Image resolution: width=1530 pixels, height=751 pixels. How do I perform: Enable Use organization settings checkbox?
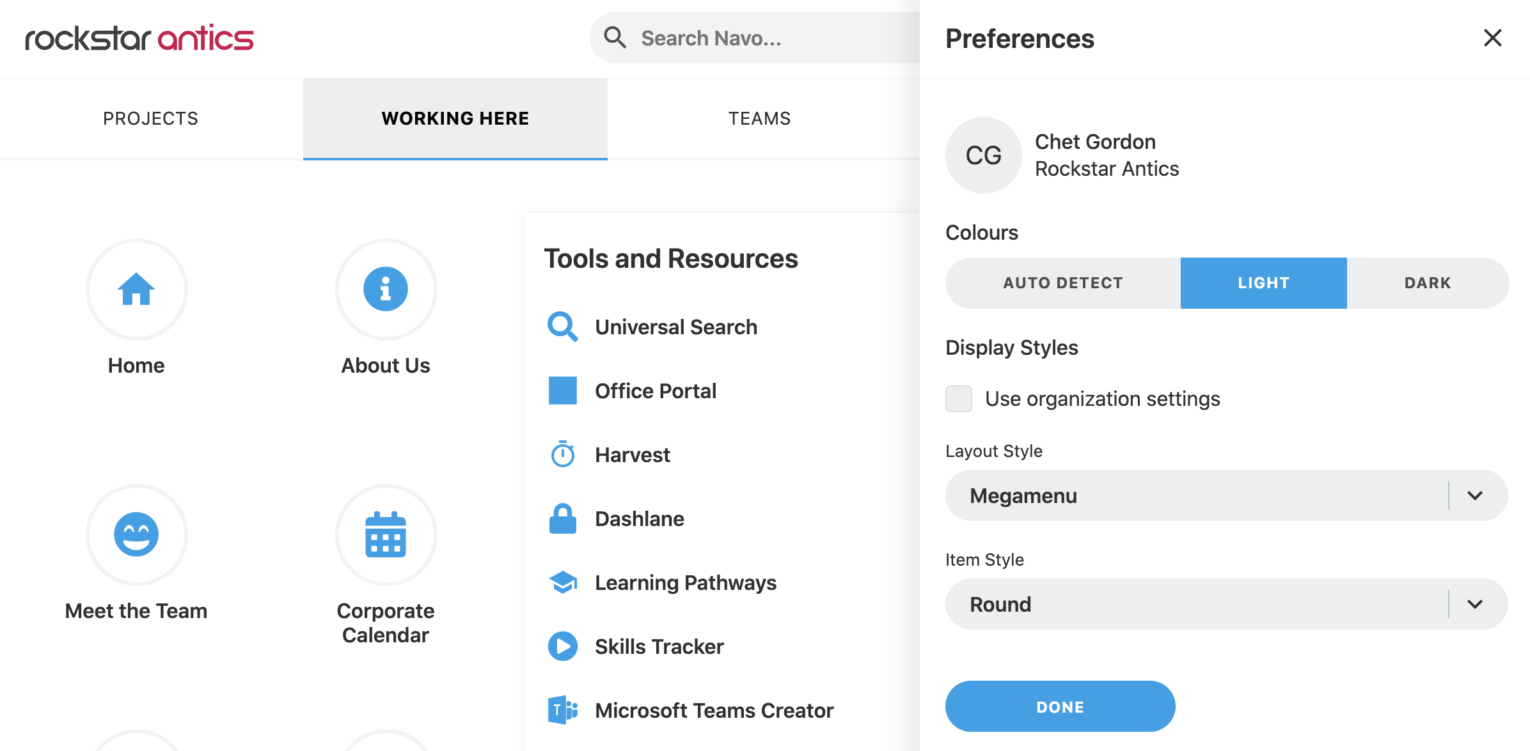point(959,399)
